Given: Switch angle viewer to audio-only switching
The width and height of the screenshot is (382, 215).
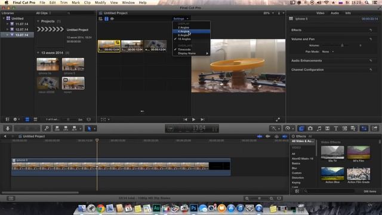Looking at the screenshot, I should pos(112,19).
